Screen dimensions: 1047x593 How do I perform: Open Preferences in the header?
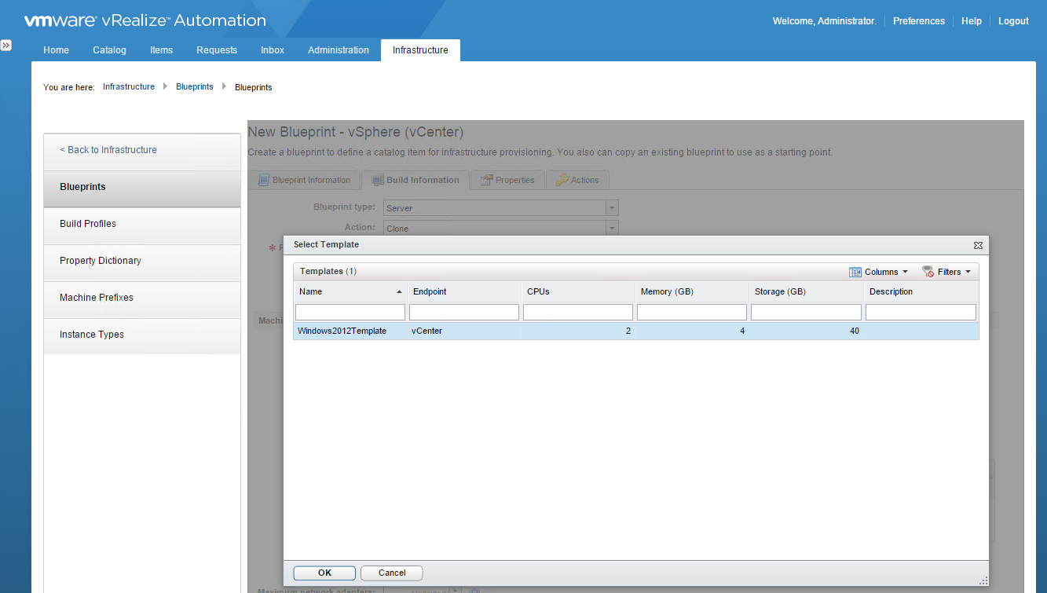click(x=919, y=21)
